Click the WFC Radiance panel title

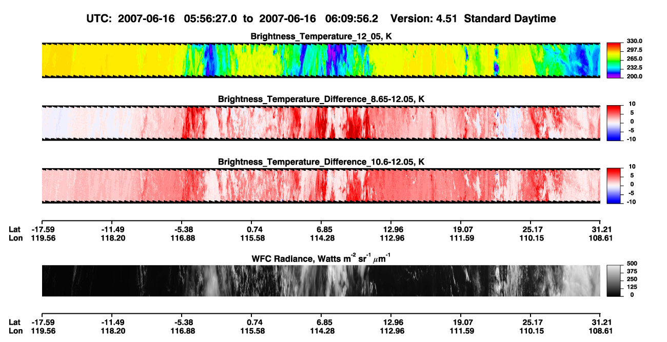[x=321, y=258]
